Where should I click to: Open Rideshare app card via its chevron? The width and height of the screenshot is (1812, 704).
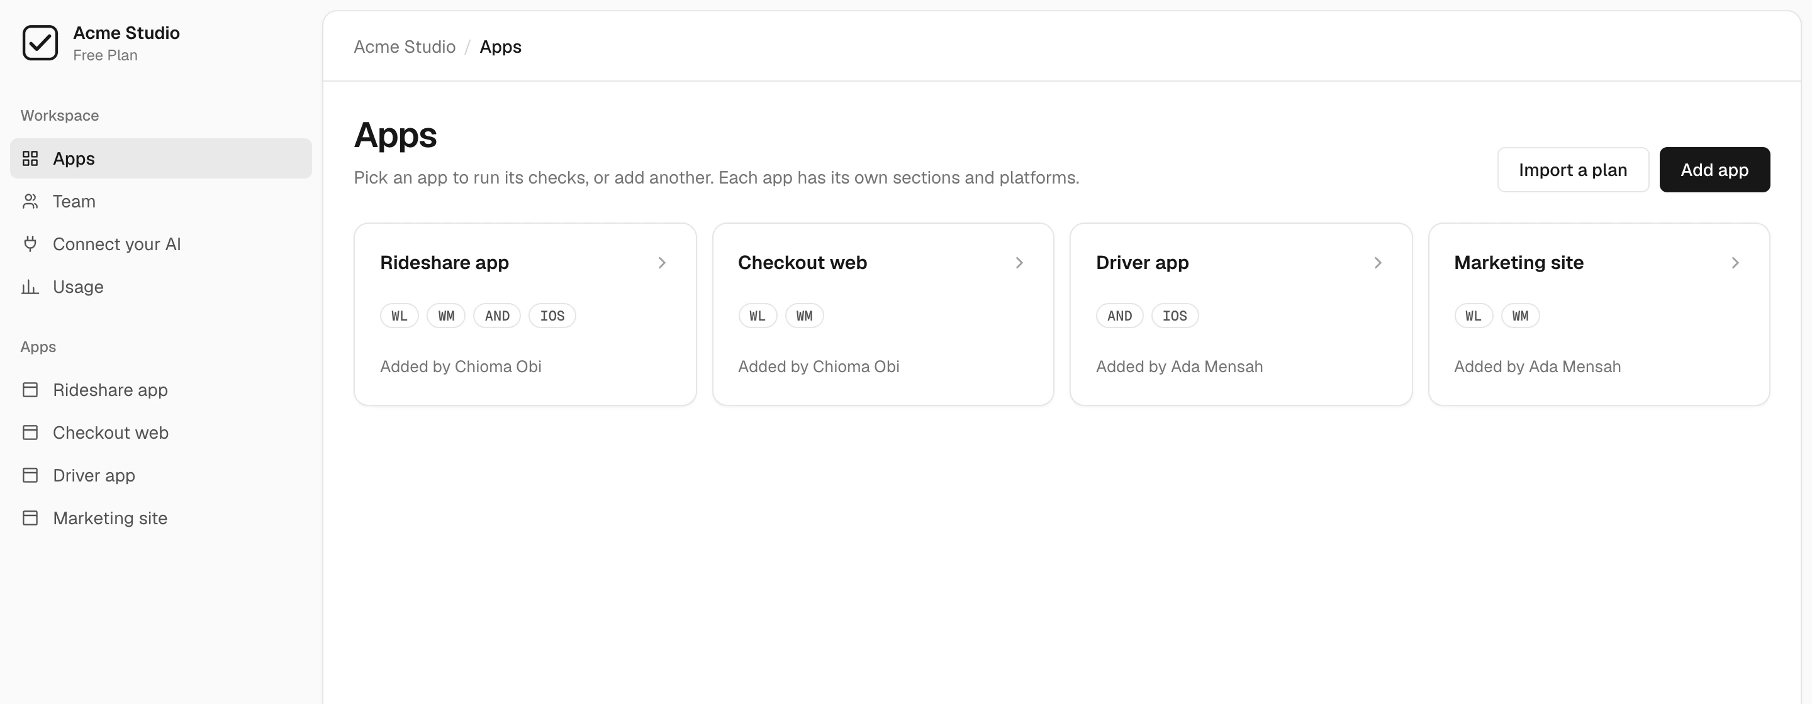pos(662,263)
